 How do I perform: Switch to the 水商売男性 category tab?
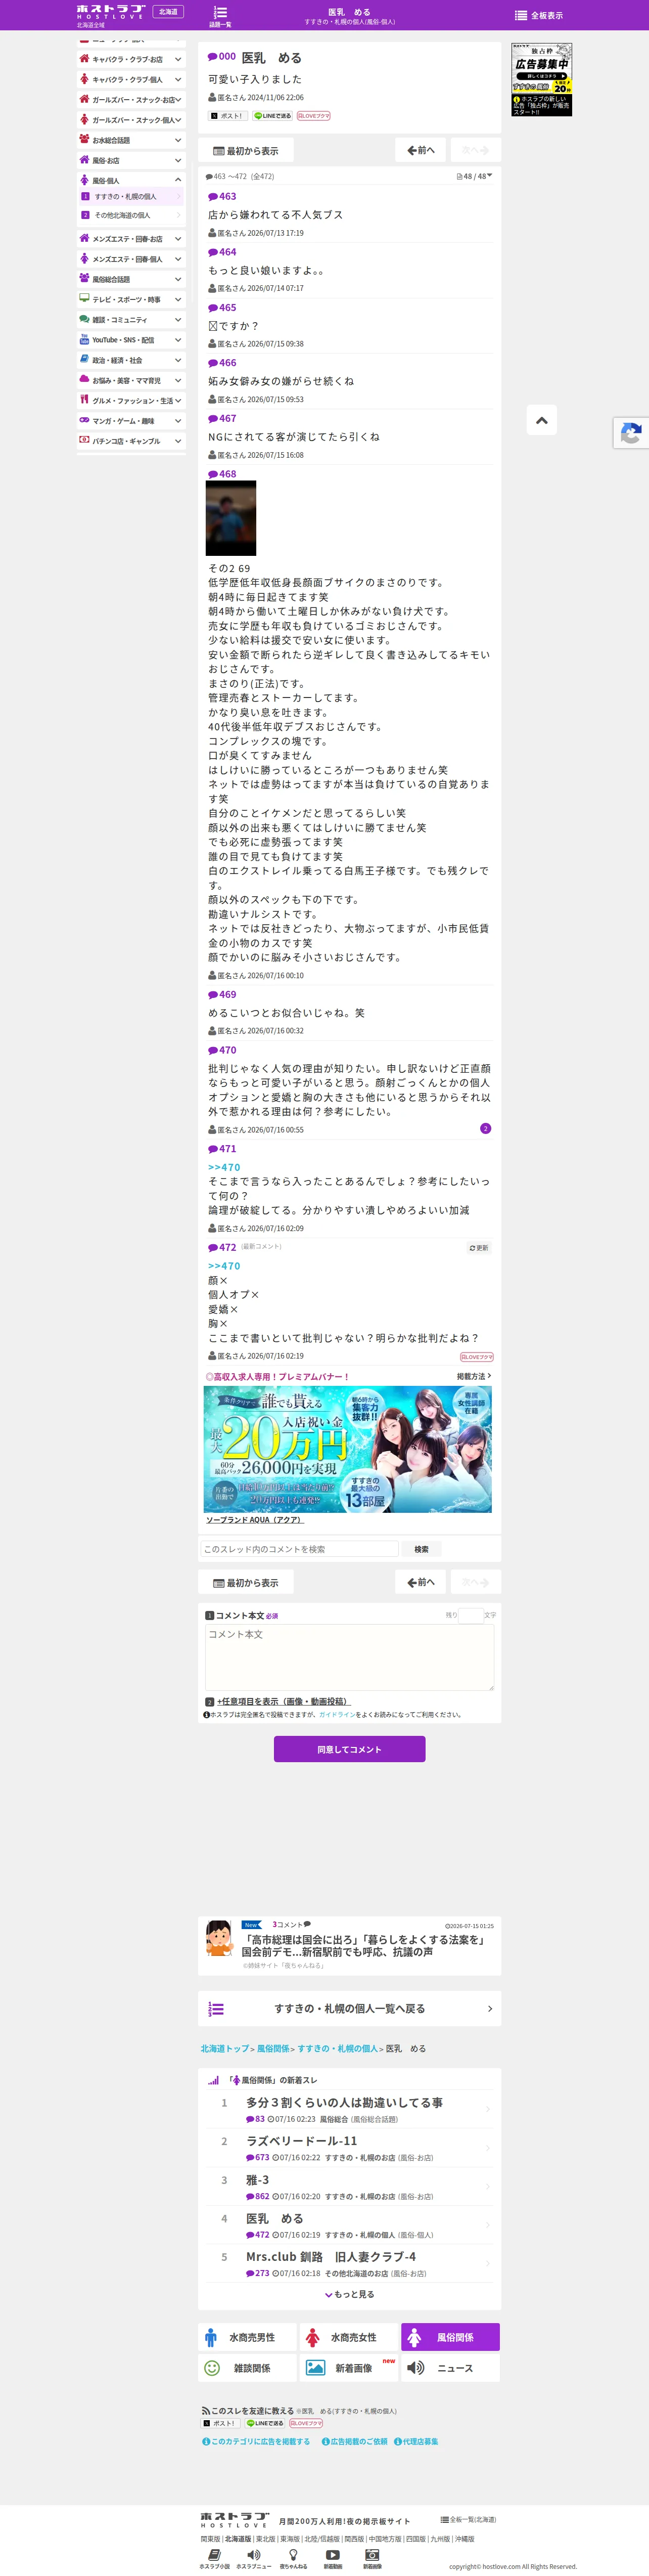pyautogui.click(x=247, y=2337)
